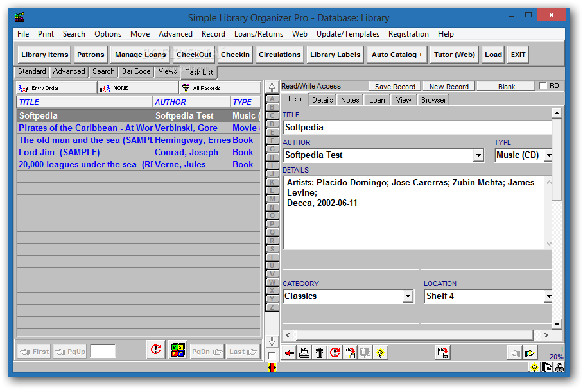Switch to the Loan tab

pyautogui.click(x=377, y=100)
